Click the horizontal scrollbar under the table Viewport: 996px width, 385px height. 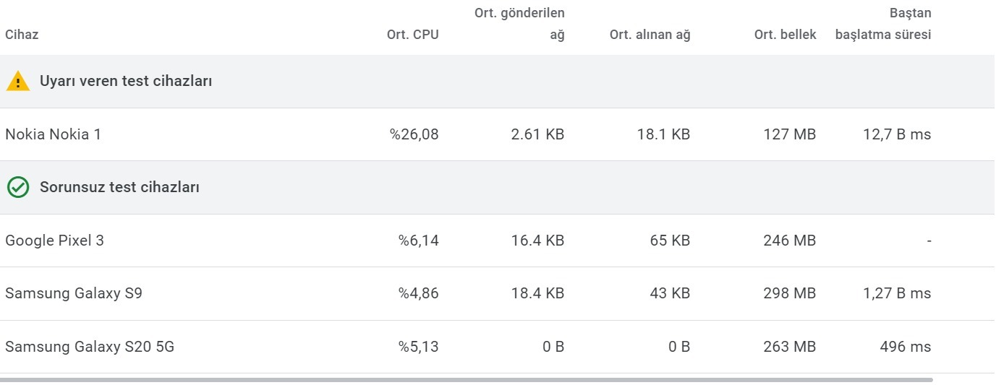467,379
